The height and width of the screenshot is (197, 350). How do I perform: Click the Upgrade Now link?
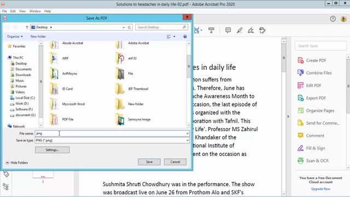(320, 189)
